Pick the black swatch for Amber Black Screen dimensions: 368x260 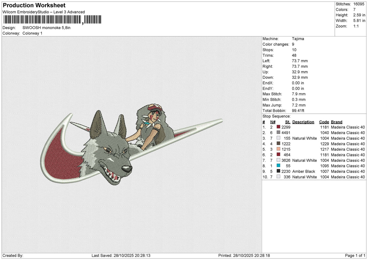click(x=278, y=171)
